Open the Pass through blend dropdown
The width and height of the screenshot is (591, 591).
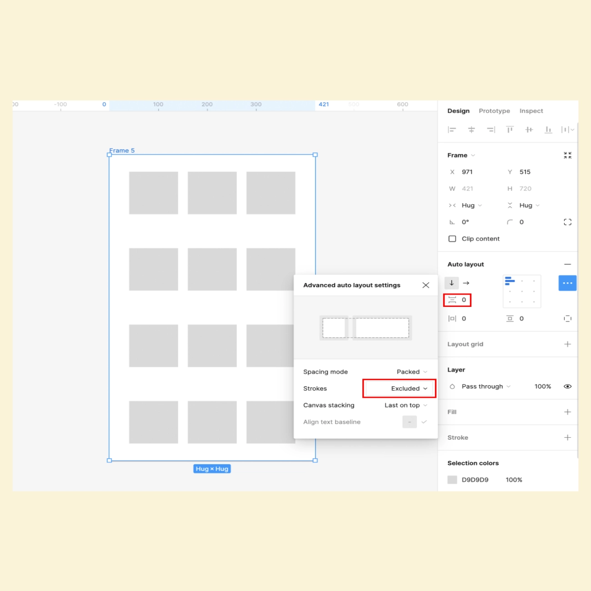click(486, 387)
